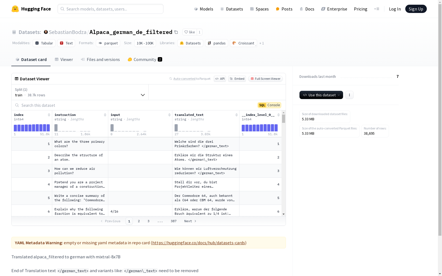
Task: Open Enterprise in the top navigation
Action: pos(334,9)
